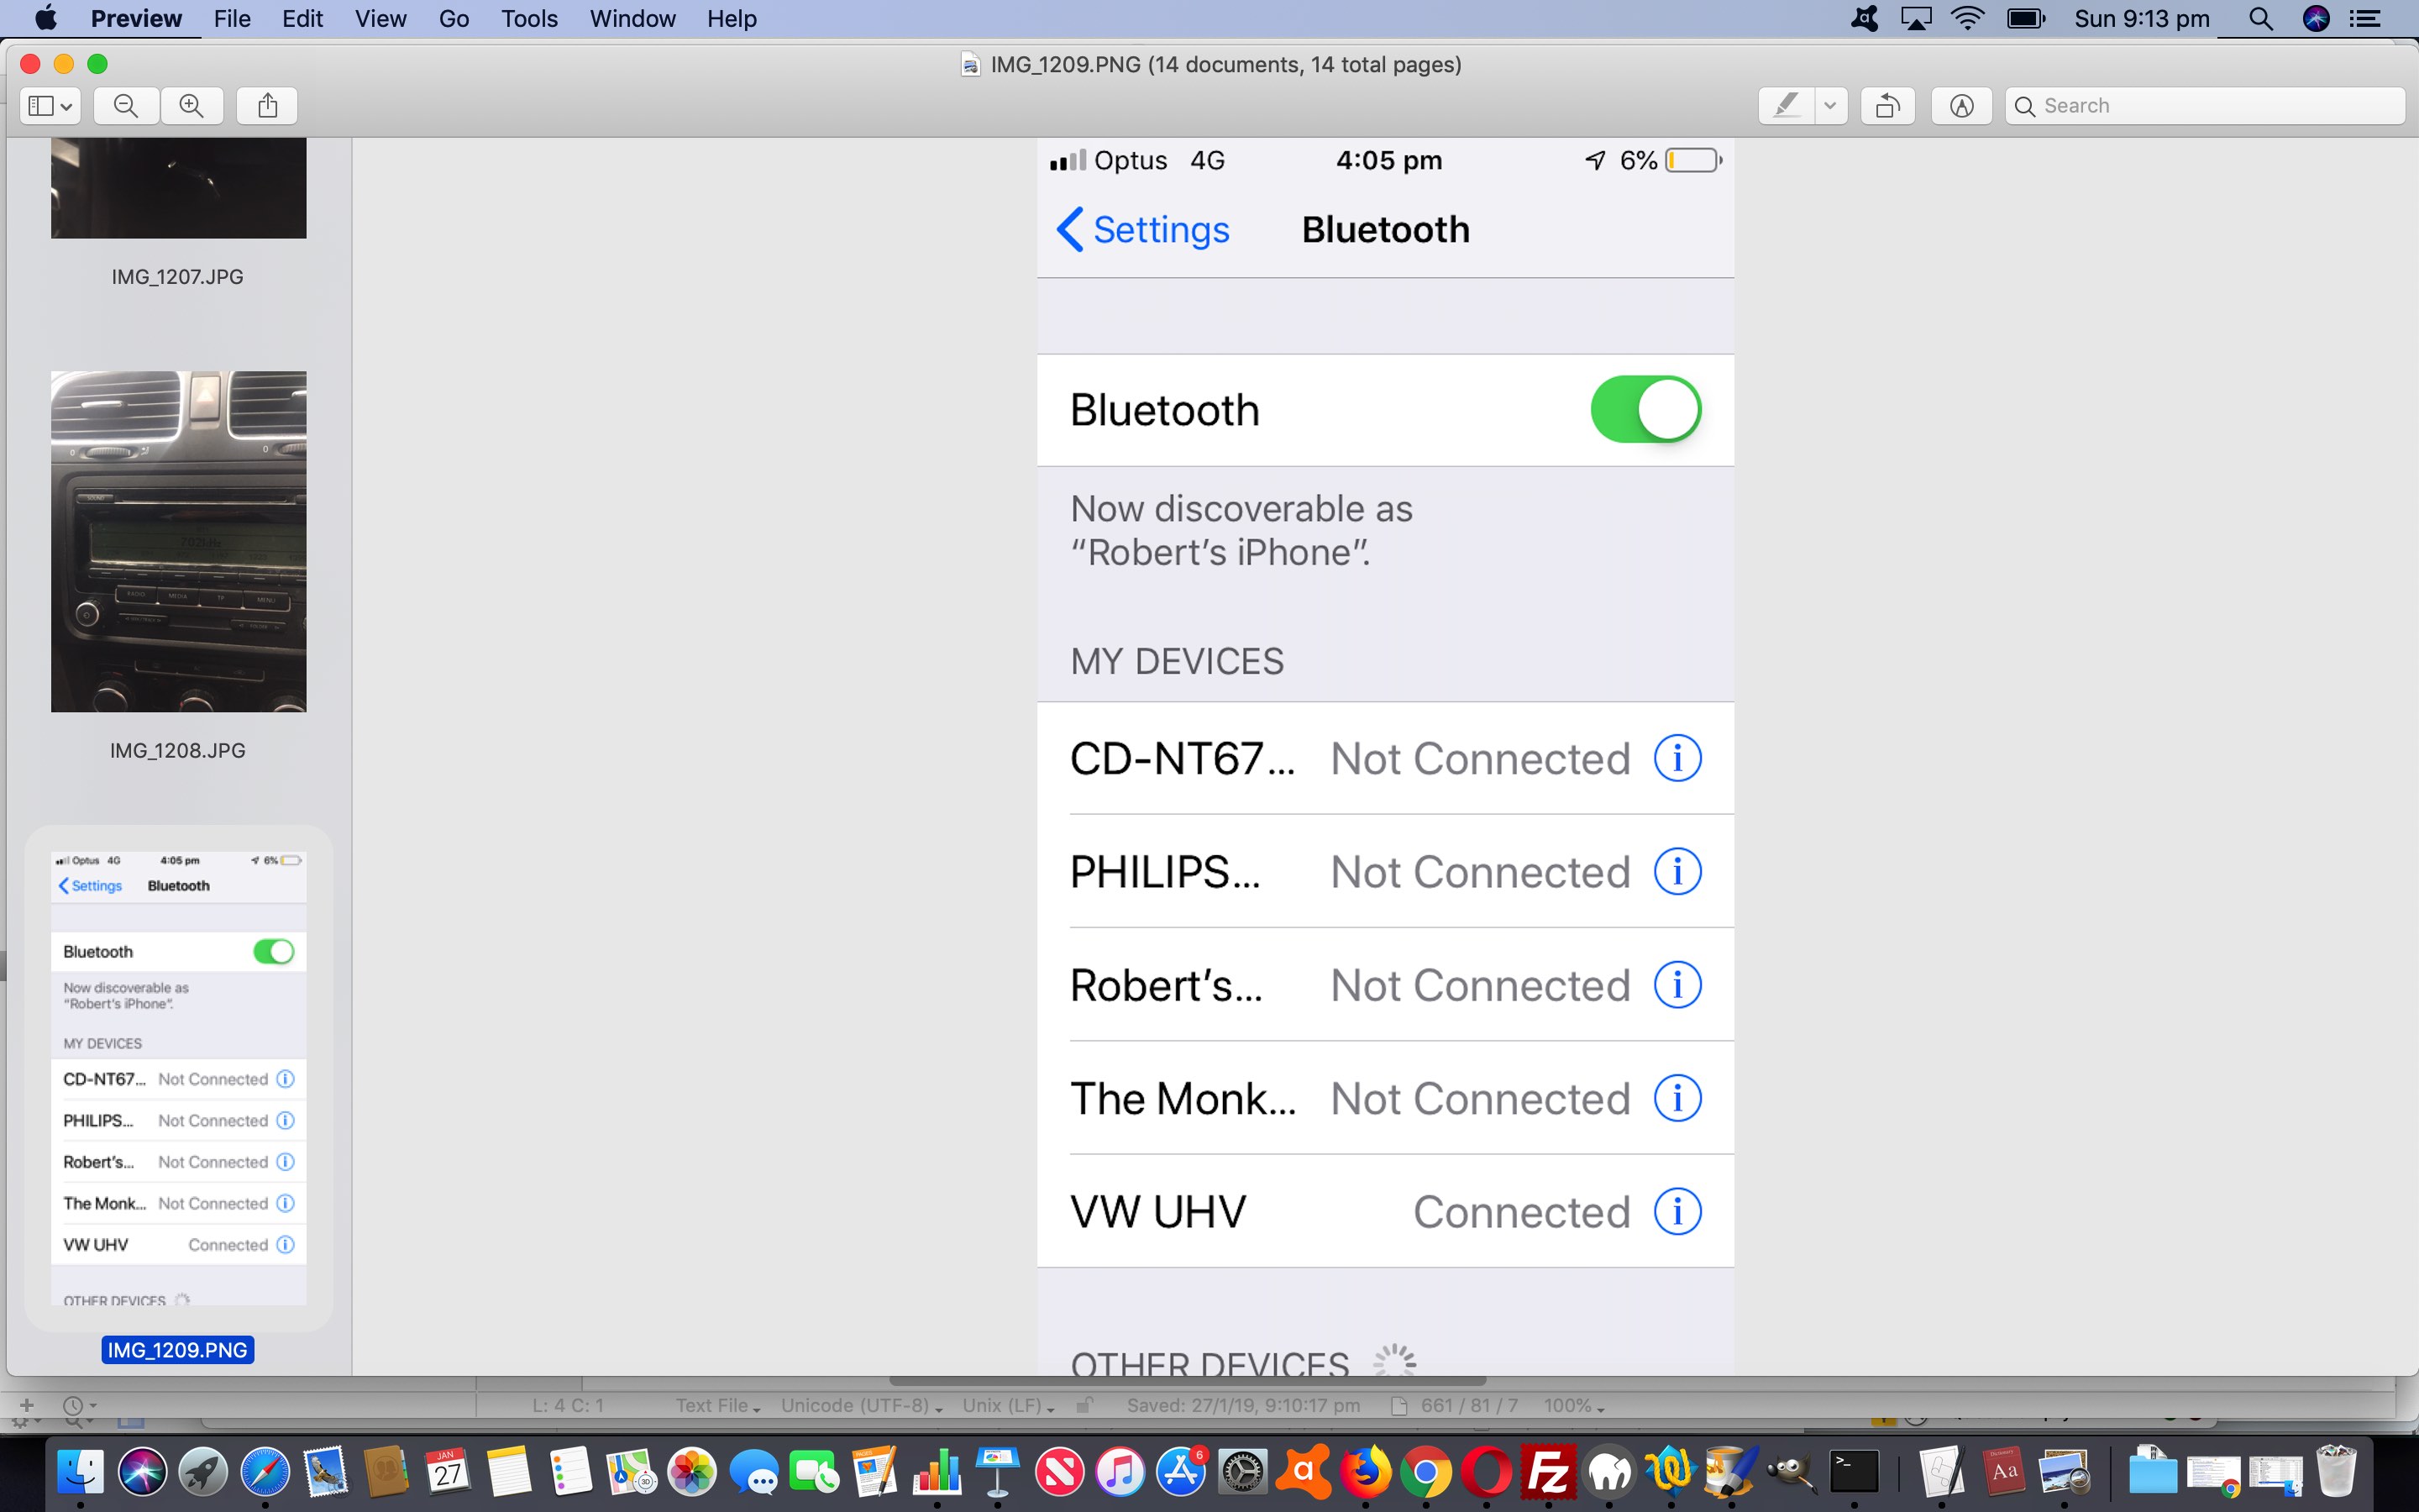This screenshot has height=1512, width=2419.
Task: Click info button for CD-NT67 device
Action: tap(1676, 758)
